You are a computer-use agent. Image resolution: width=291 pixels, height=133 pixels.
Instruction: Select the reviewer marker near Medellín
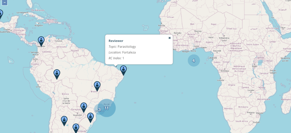41,41
